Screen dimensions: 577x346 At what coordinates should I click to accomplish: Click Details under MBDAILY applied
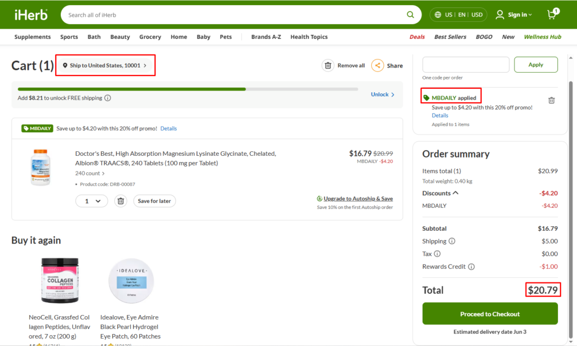pos(440,115)
